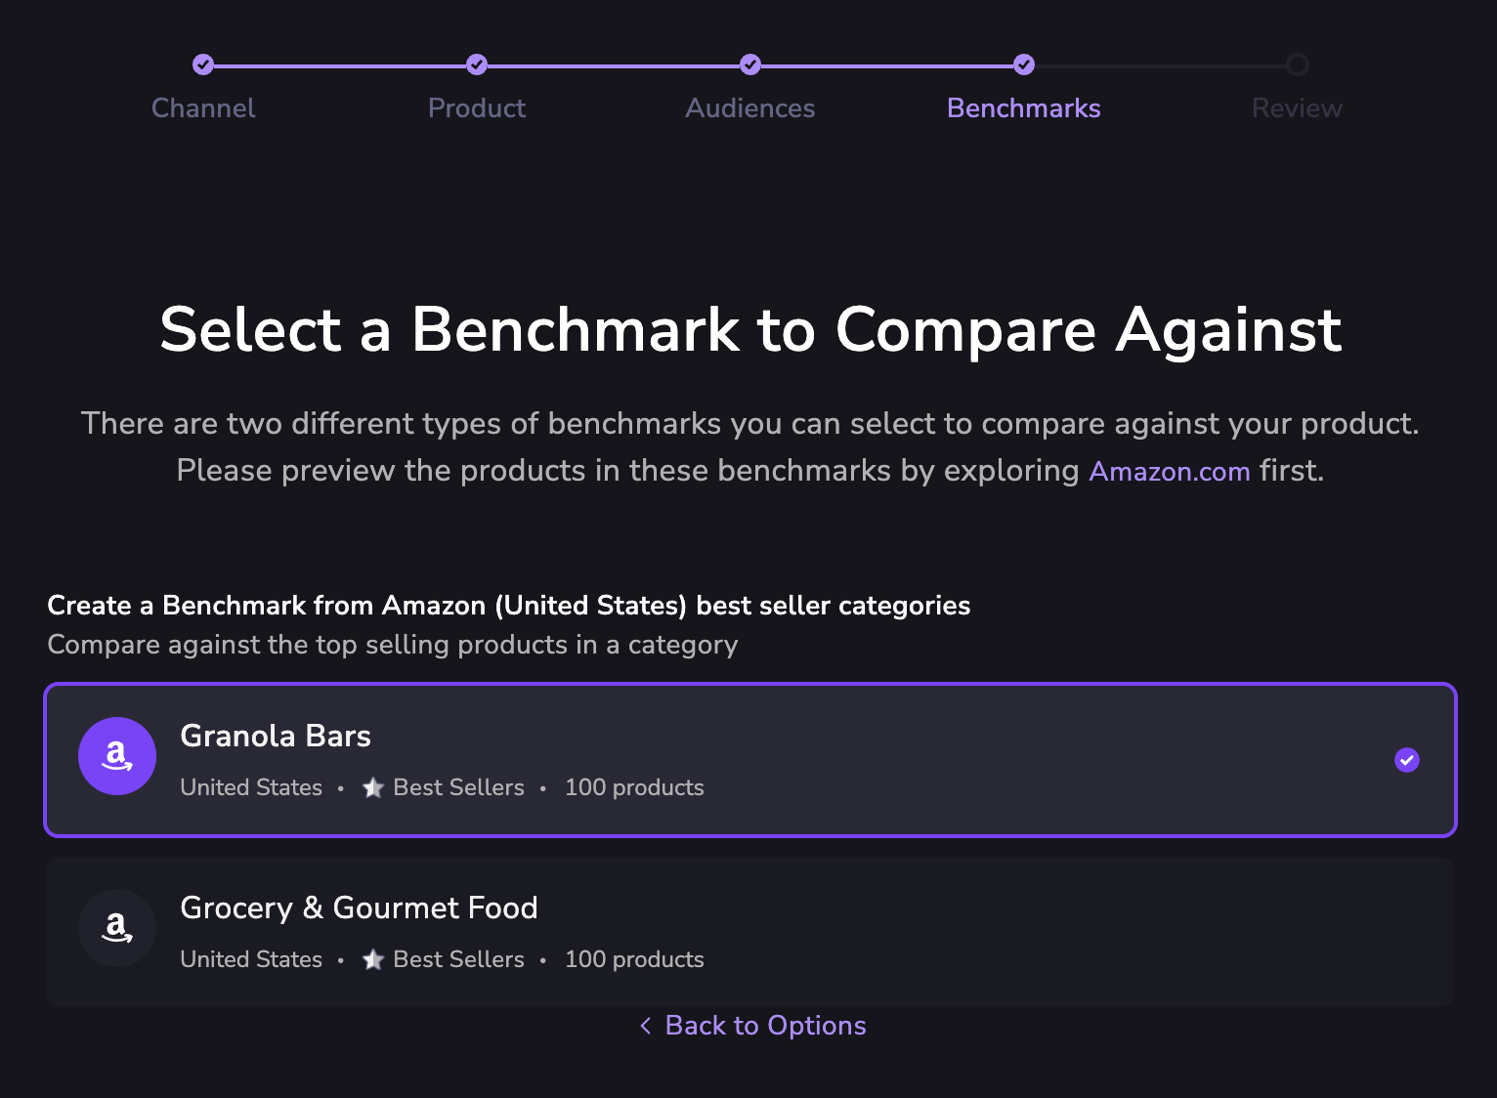1497x1098 pixels.
Task: Click the back chevron beside Back to Options
Action: point(645,1026)
